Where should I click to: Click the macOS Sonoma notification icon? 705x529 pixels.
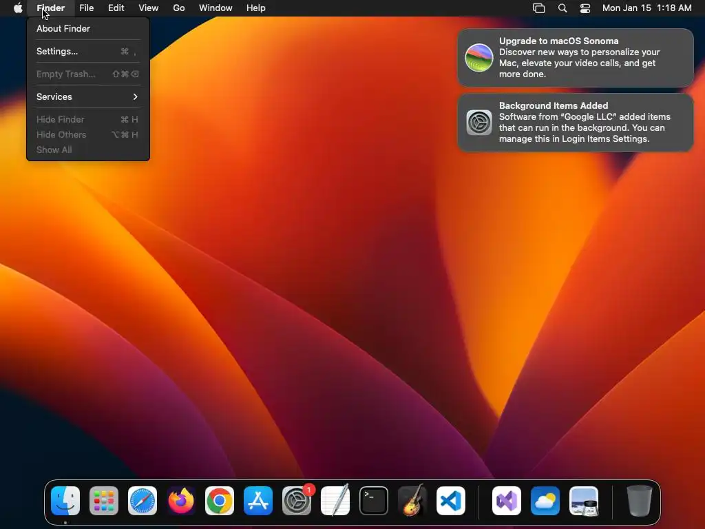tap(479, 58)
